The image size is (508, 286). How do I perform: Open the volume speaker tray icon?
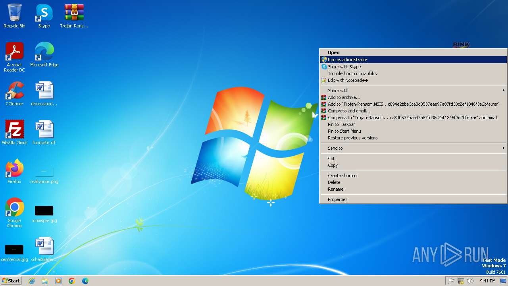(470, 281)
